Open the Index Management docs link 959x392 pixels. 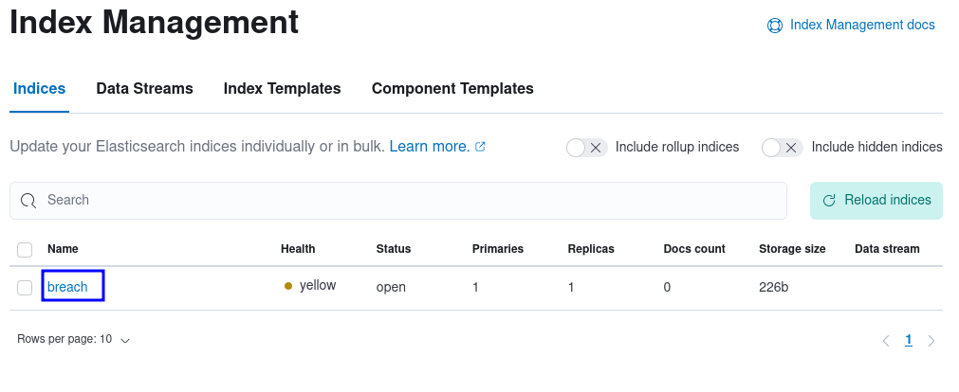(x=862, y=25)
